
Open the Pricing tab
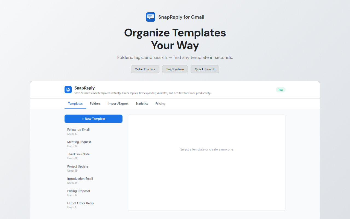click(160, 103)
